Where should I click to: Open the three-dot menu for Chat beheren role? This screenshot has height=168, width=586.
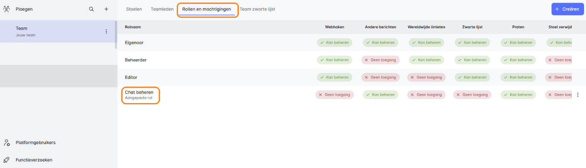[x=578, y=95]
